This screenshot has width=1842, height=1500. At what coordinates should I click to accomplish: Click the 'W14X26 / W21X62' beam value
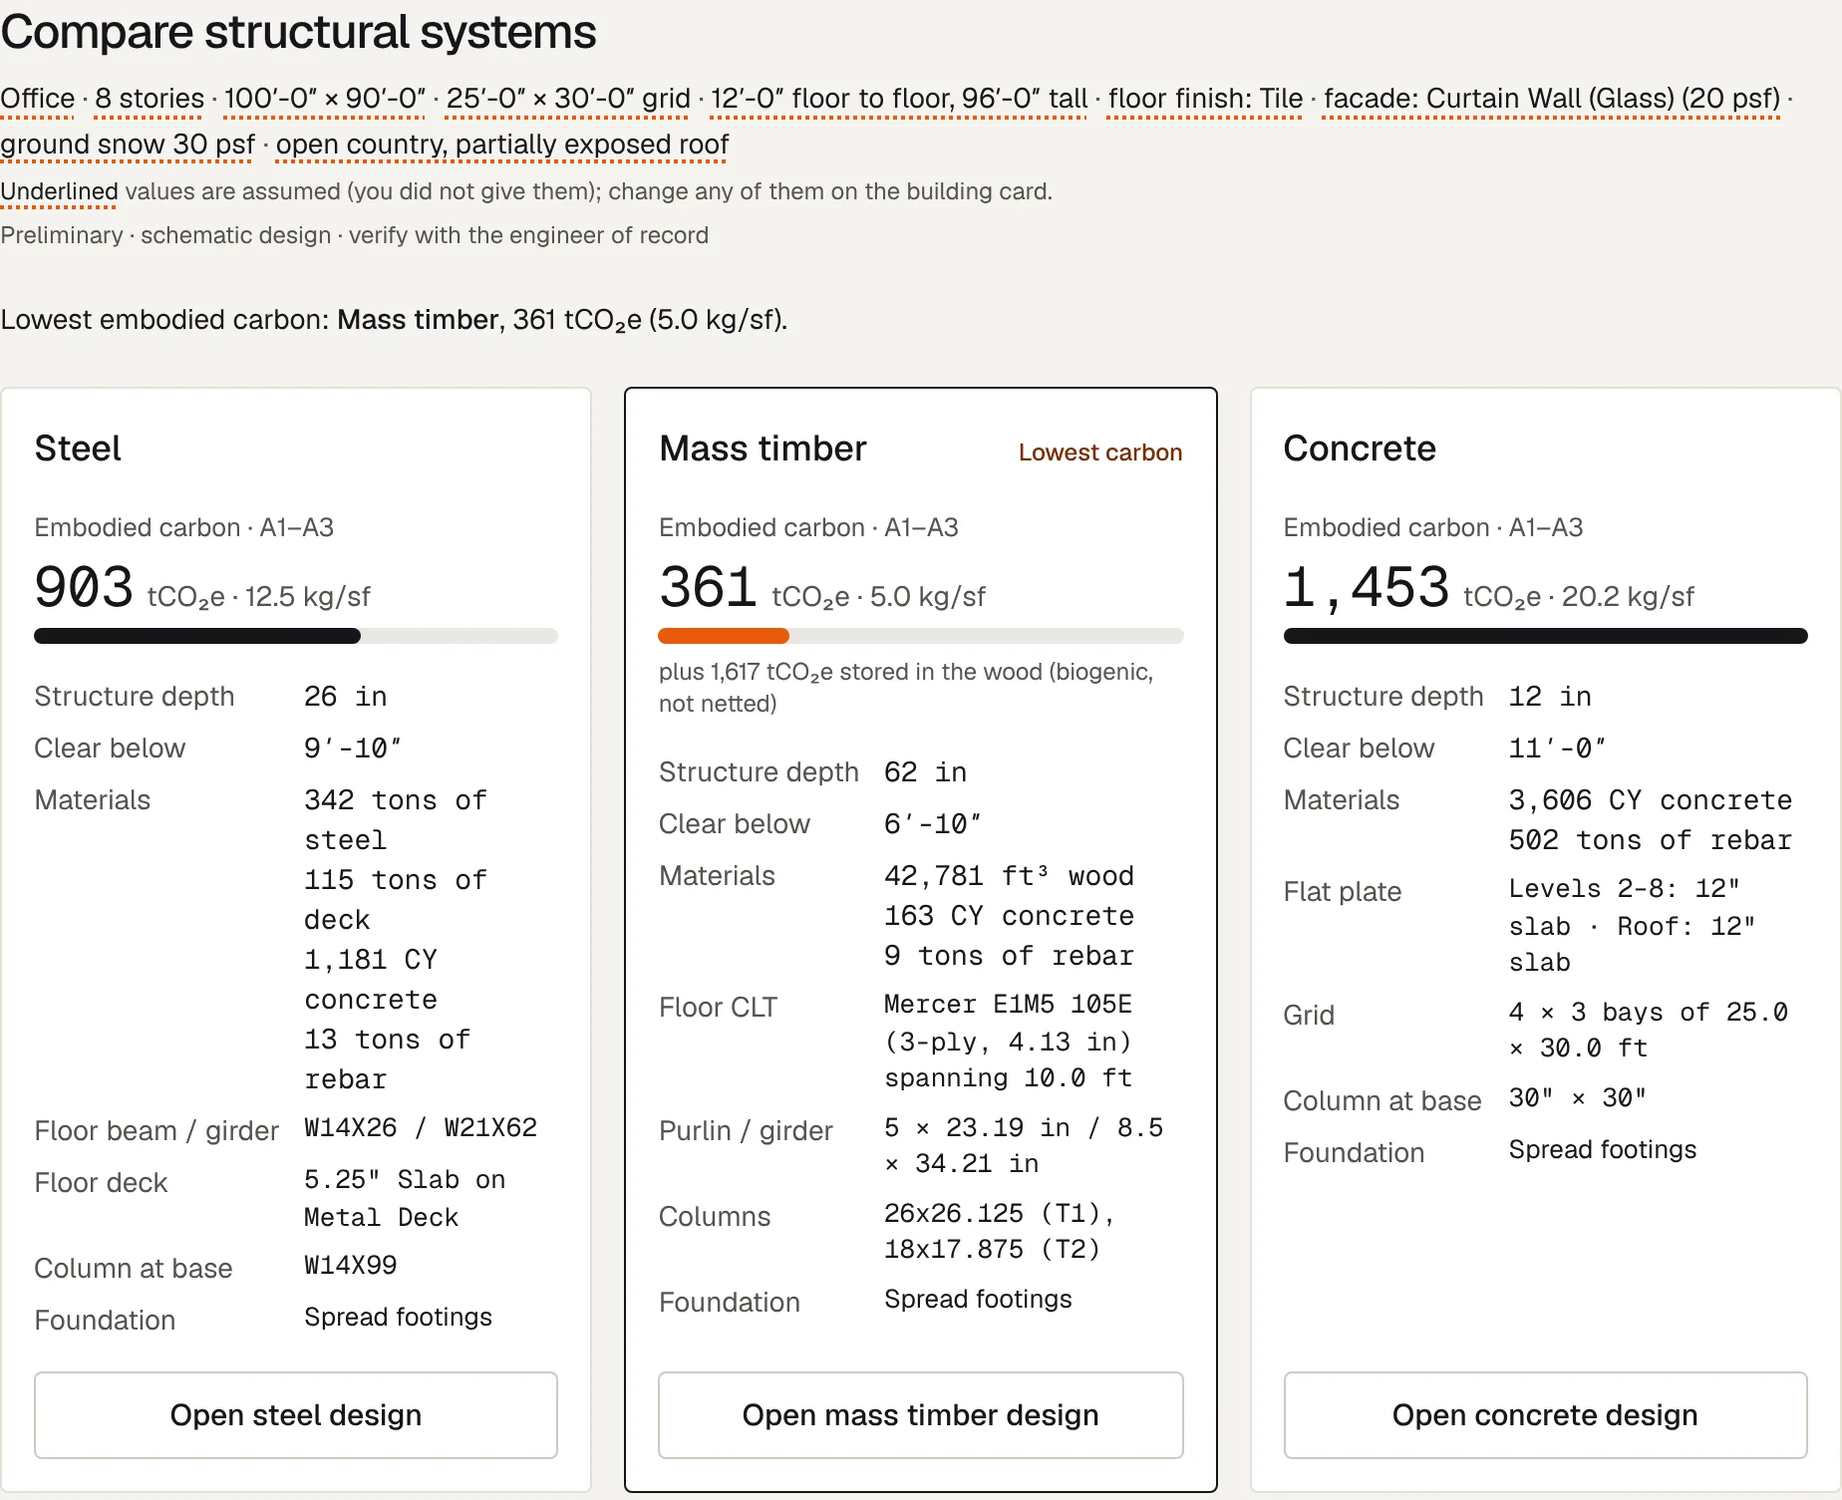tap(421, 1127)
